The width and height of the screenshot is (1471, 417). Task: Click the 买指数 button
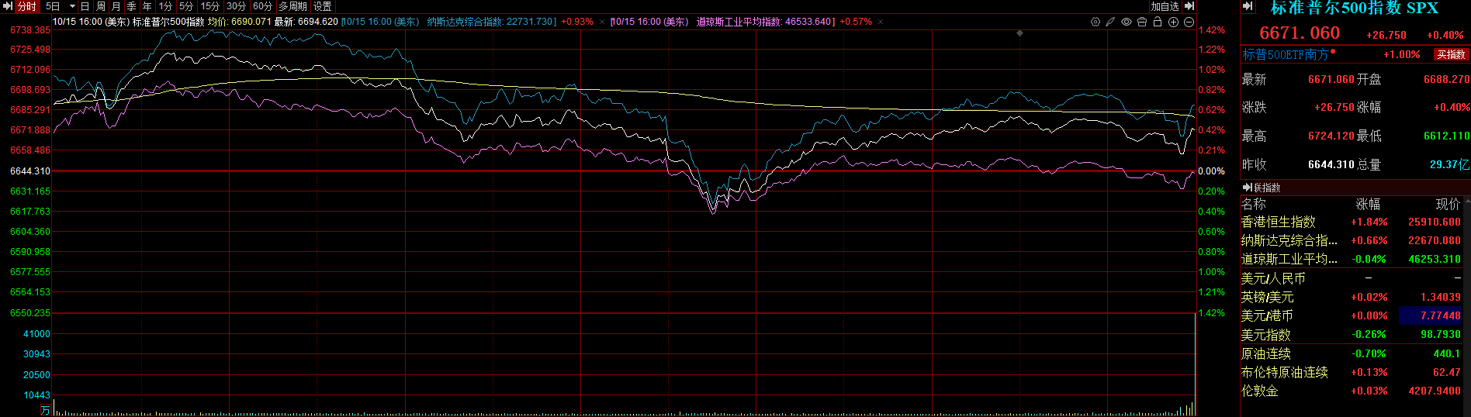point(1450,54)
